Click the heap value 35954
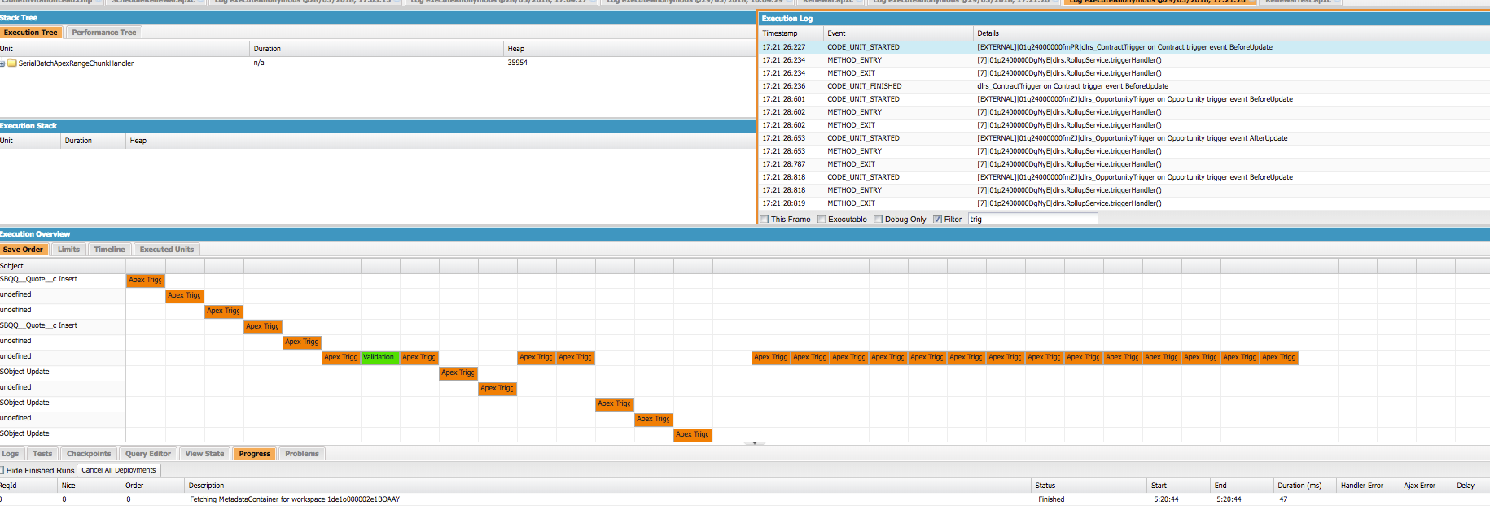Viewport: 1490px width, 514px height. pyautogui.click(x=517, y=63)
